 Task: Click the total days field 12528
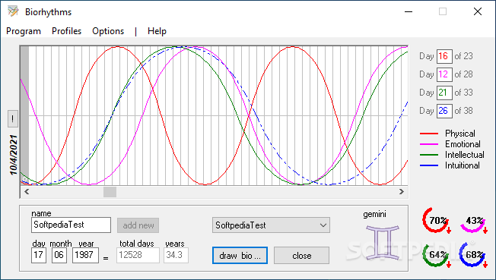coord(138,255)
